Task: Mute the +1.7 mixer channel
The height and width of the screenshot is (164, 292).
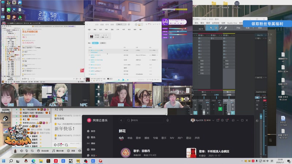Action: tap(233, 105)
